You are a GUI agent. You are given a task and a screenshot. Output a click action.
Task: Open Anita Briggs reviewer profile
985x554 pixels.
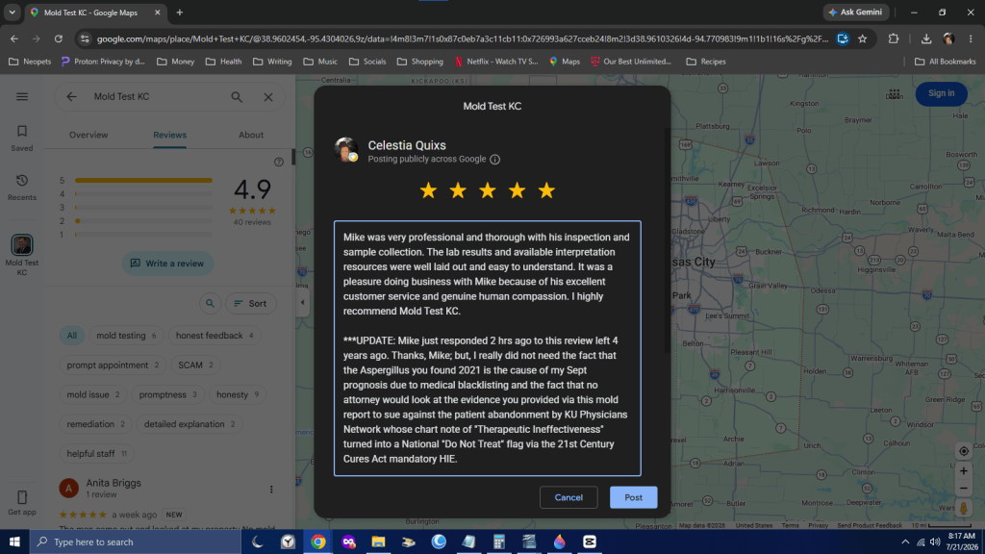[x=114, y=483]
